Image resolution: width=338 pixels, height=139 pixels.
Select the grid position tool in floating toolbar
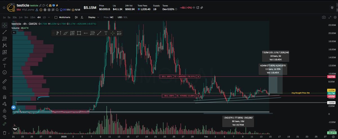[x=72, y=33]
